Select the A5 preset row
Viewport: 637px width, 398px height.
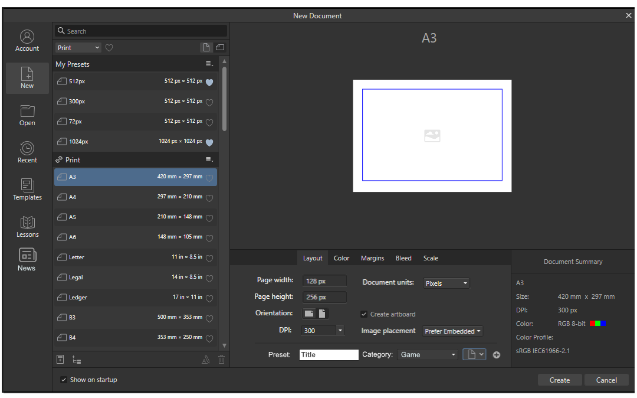(135, 217)
